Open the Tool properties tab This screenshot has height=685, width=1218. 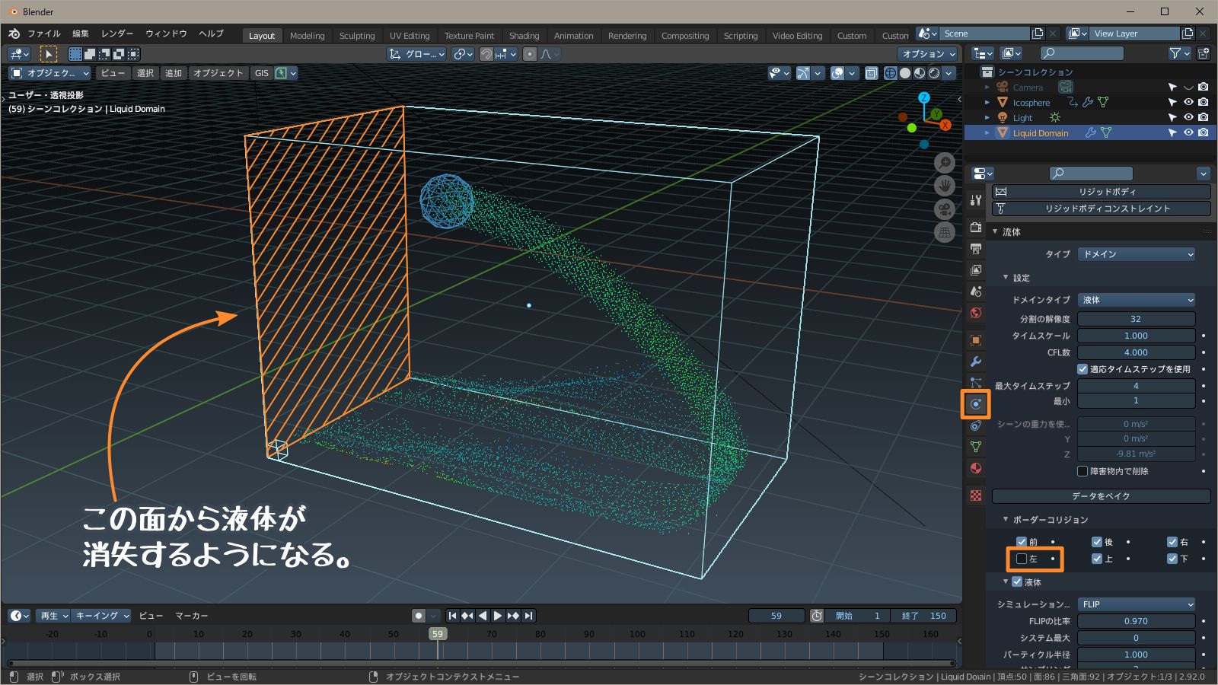pos(976,200)
